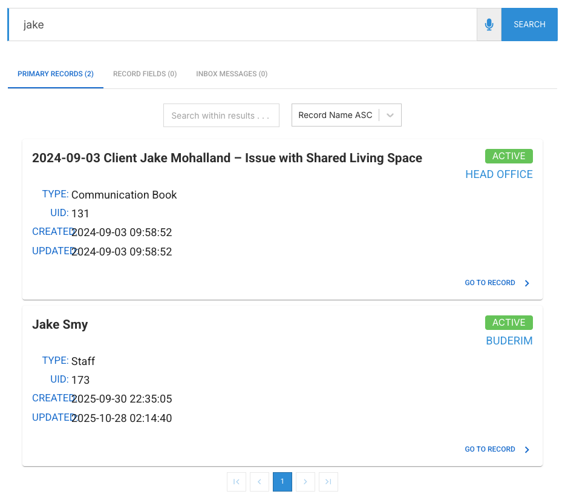Screen dimensions: 565x497
Task: Click the 'Search within results' input
Action: (221, 116)
